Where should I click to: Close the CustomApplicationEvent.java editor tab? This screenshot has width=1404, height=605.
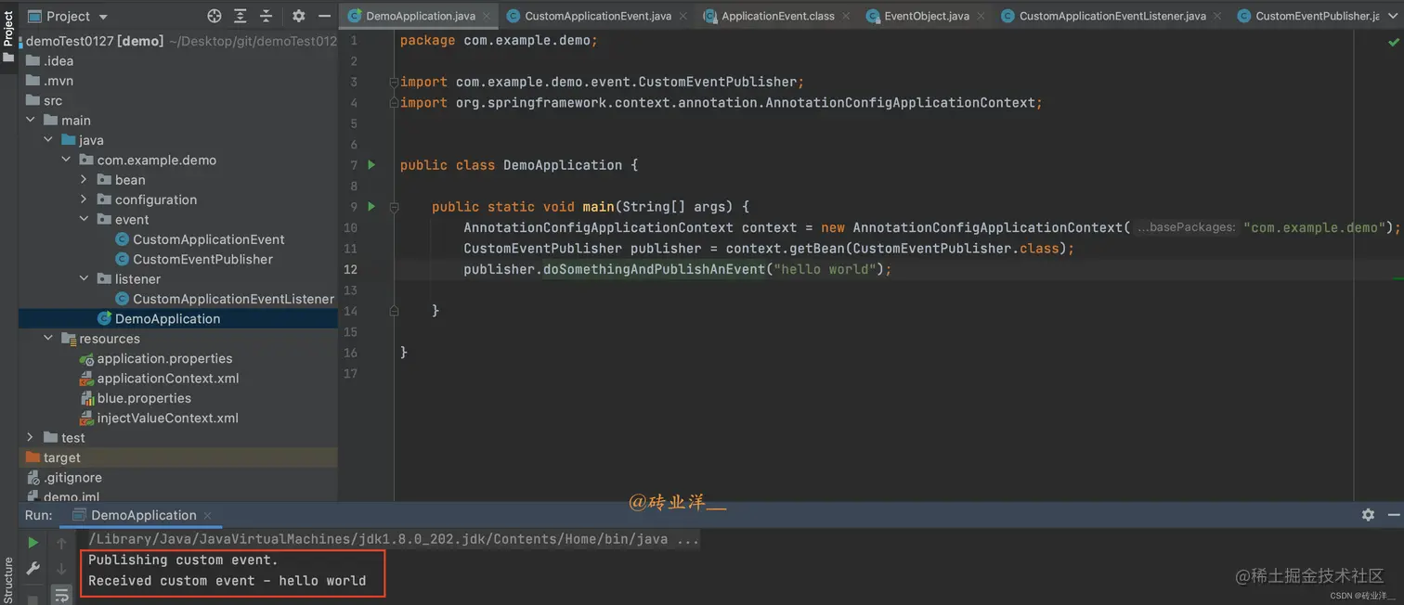[x=682, y=17]
